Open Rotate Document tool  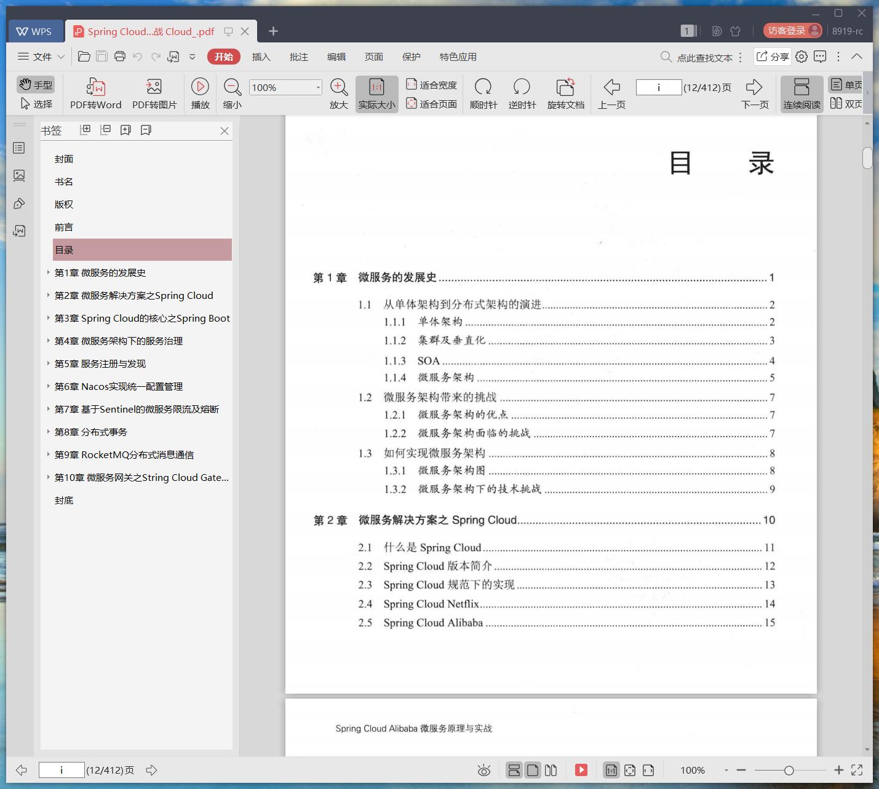pyautogui.click(x=565, y=93)
